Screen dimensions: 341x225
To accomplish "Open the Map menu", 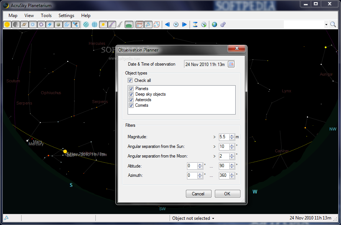I will tap(13, 16).
